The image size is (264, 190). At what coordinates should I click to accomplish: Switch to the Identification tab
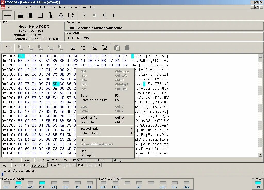point(21,165)
